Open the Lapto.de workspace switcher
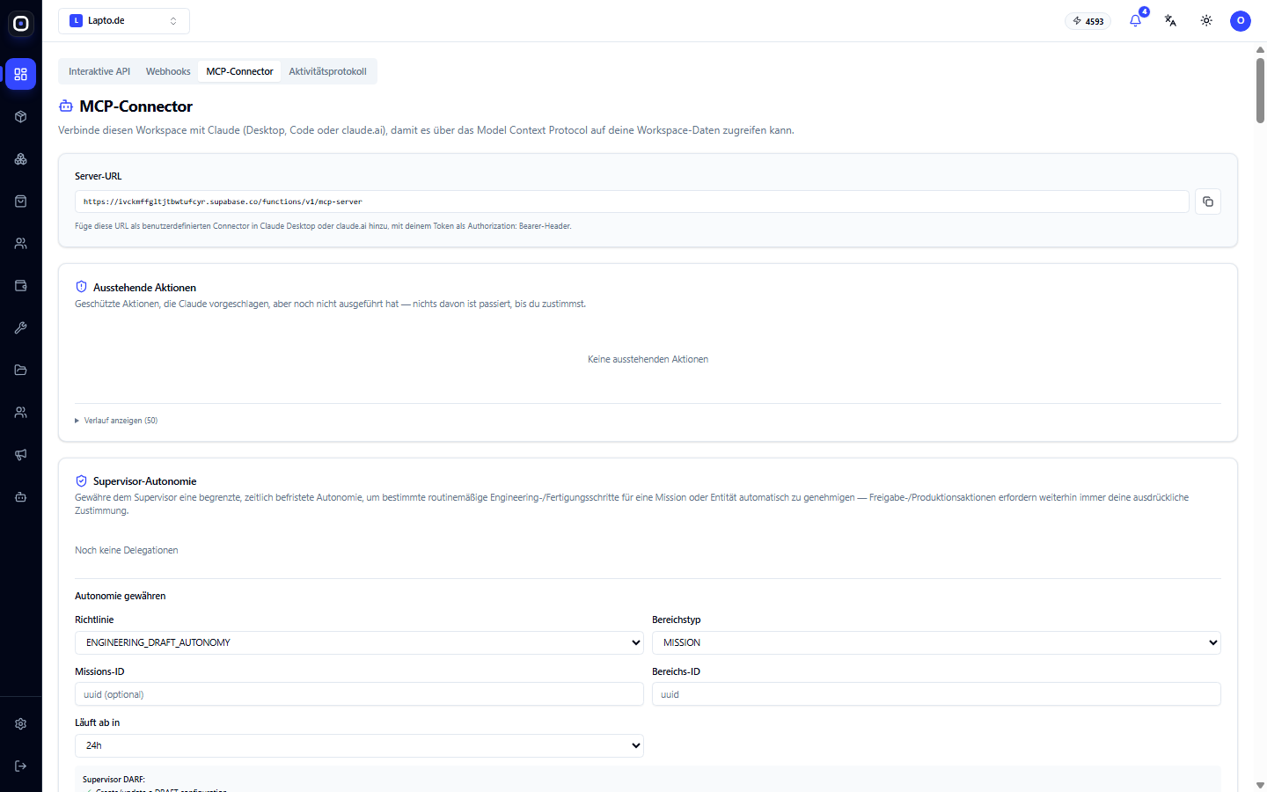Screen dimensions: 1267x792 pos(124,20)
